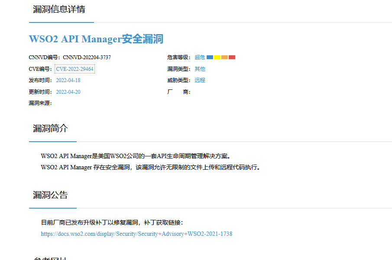Click the 漏洞来源 label
The image size is (392, 260).
pyautogui.click(x=40, y=103)
